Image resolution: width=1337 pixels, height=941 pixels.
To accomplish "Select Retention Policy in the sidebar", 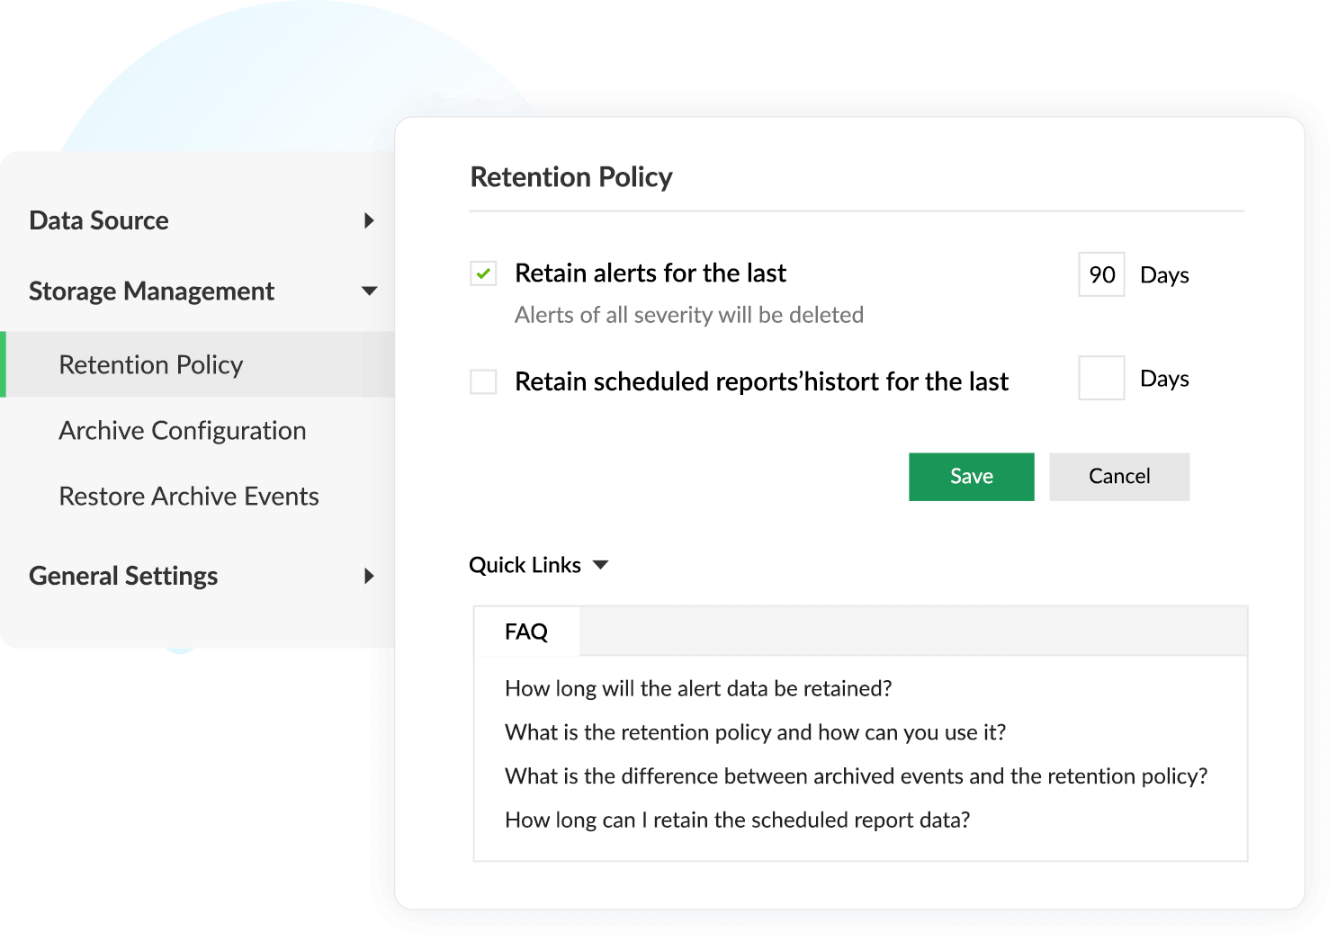I will [x=150, y=364].
